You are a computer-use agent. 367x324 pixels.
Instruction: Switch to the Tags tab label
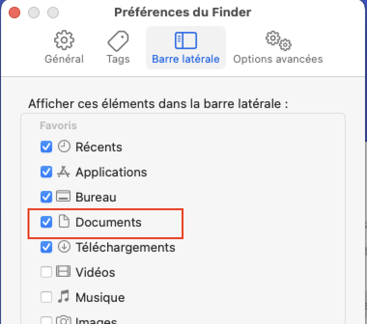(x=118, y=59)
